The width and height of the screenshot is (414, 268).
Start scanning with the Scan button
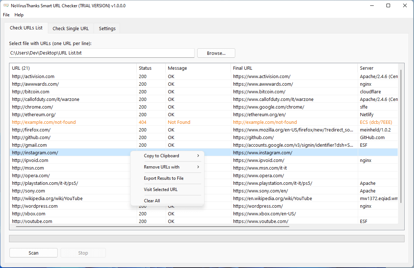tap(33, 253)
